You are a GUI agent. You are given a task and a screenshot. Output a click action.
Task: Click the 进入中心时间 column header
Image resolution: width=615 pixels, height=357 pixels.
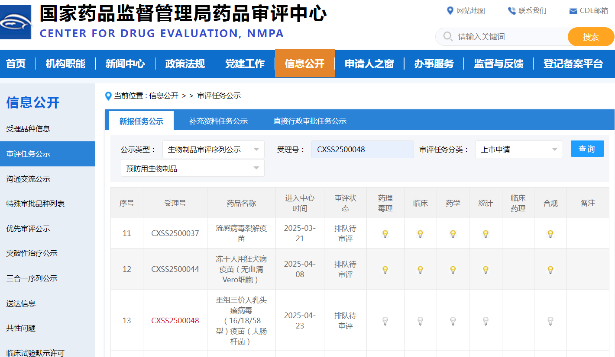(x=300, y=203)
